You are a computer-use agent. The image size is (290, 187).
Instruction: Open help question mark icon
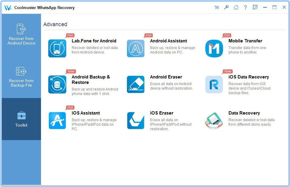pyautogui.click(x=245, y=8)
